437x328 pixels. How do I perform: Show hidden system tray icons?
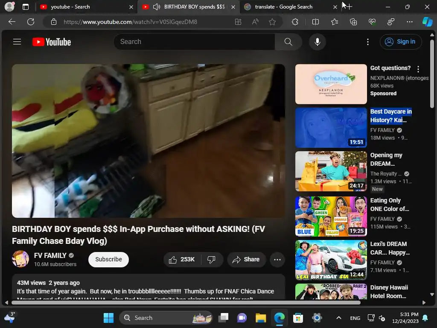(338, 318)
